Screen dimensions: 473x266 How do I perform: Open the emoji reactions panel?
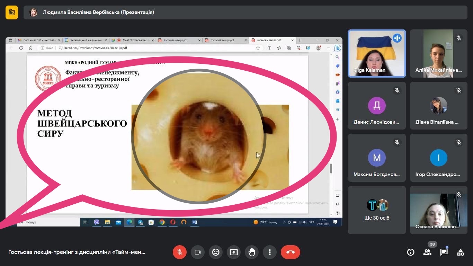click(216, 252)
